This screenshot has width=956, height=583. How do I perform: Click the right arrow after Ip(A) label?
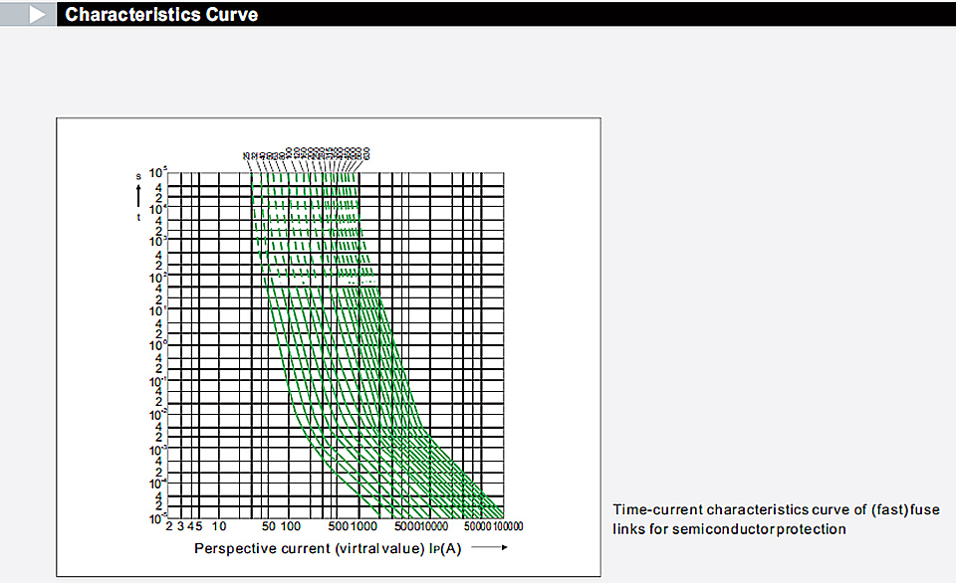(x=490, y=547)
